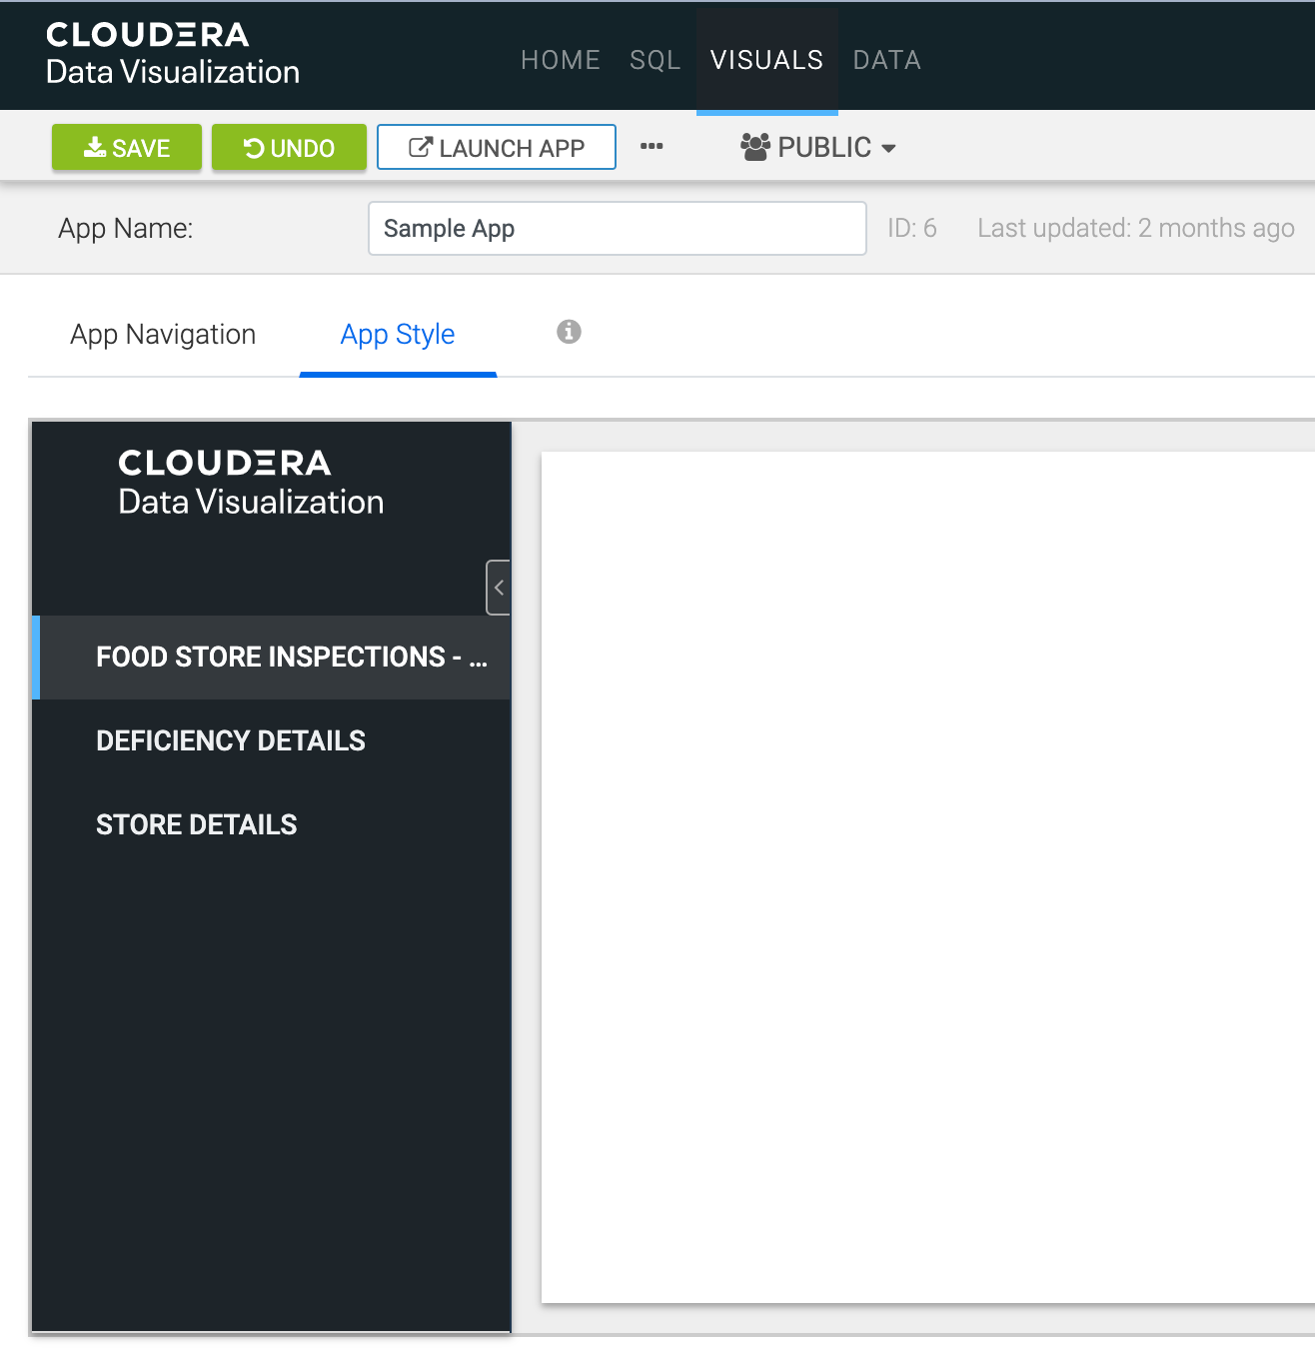1315x1357 pixels.
Task: Open the SQL section
Action: (655, 60)
